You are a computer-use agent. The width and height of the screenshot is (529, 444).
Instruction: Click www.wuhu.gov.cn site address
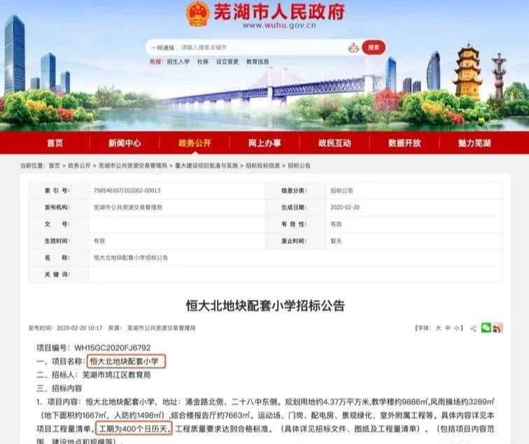(279, 25)
